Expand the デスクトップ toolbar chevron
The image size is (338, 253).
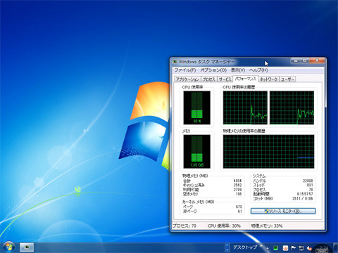click(x=261, y=246)
